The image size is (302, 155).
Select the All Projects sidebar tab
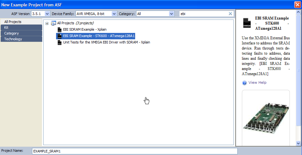21,22
